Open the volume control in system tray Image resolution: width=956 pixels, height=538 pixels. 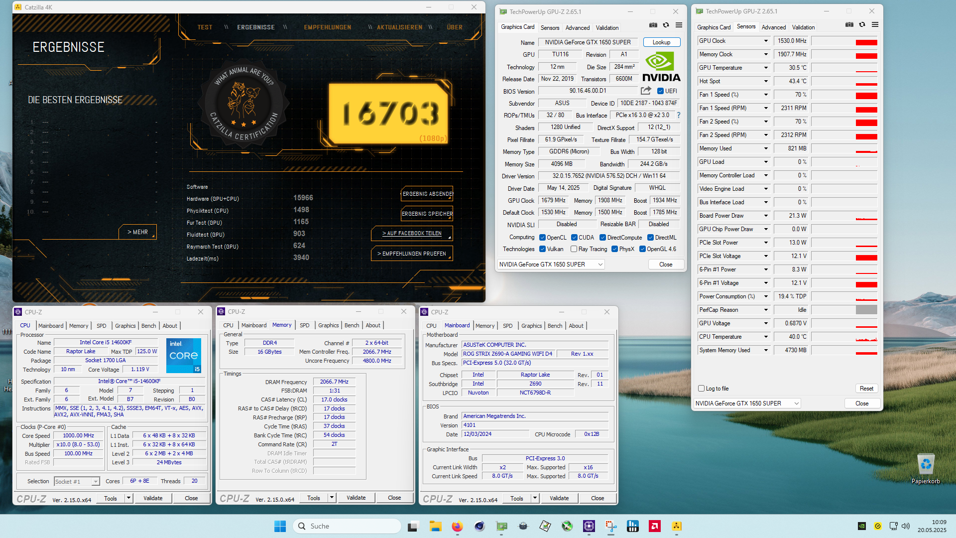(x=906, y=526)
